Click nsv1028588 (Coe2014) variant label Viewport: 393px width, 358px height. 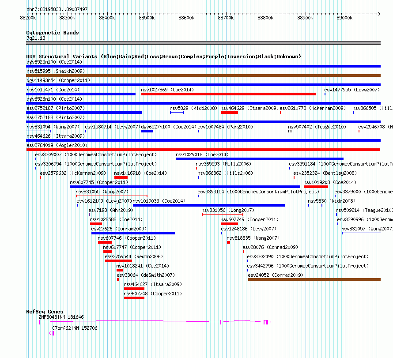tap(116, 219)
